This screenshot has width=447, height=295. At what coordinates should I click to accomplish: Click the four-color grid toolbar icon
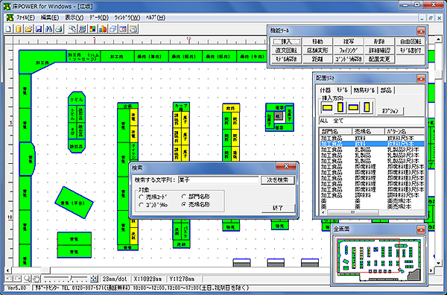tap(92, 29)
